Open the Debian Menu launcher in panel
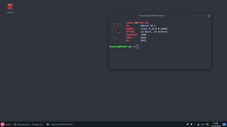This screenshot has height=127, width=227. click(6, 124)
